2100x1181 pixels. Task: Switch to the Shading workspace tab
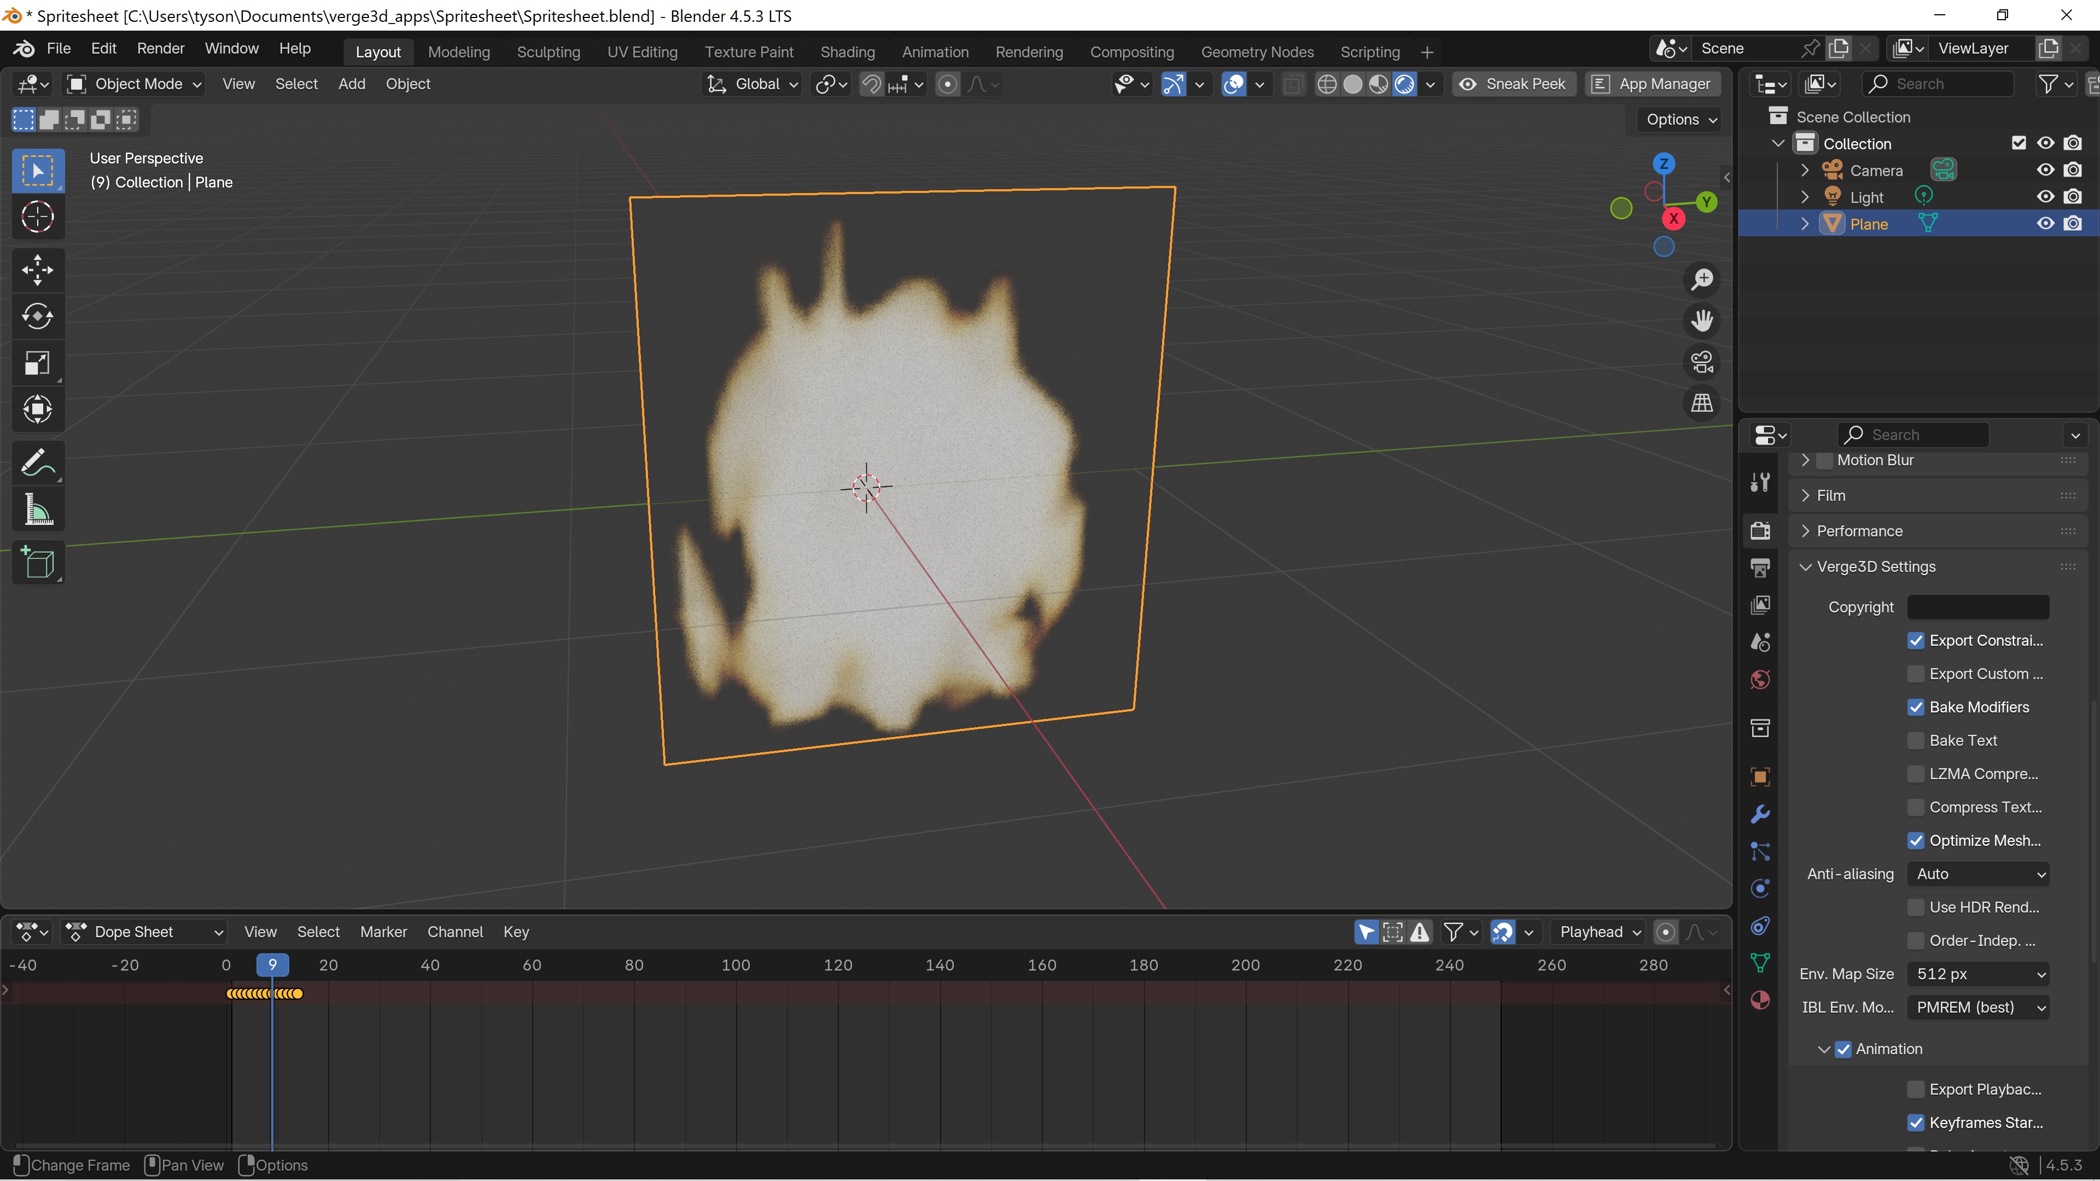pyautogui.click(x=847, y=52)
